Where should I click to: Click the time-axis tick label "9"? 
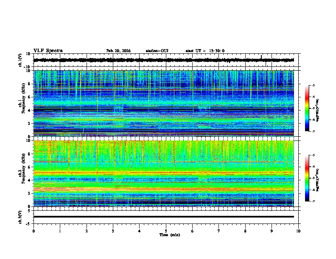click(272, 231)
